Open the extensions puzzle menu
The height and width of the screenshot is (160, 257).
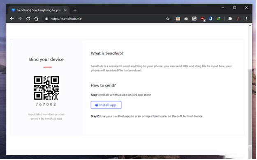(230, 18)
